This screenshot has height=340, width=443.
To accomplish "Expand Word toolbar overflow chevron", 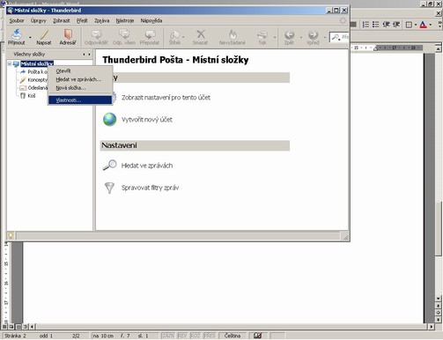I will (439, 25).
